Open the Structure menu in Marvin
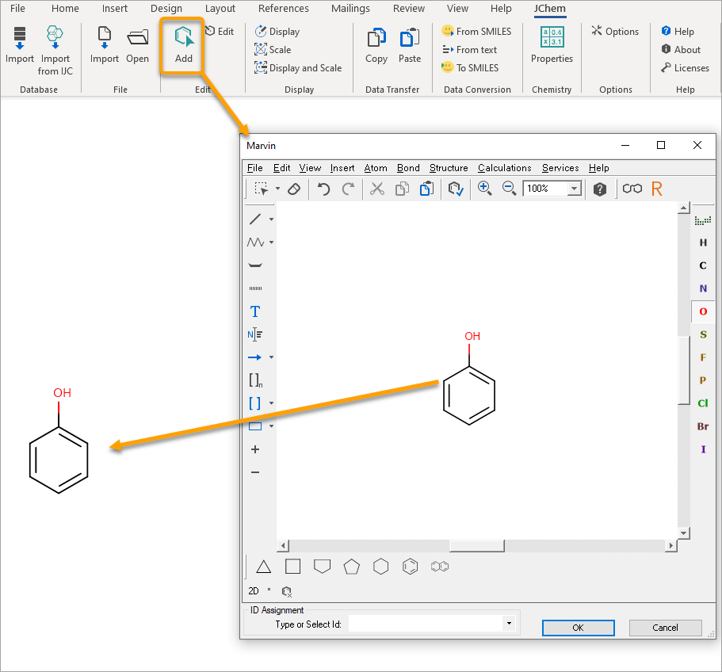The image size is (722, 672). point(449,168)
